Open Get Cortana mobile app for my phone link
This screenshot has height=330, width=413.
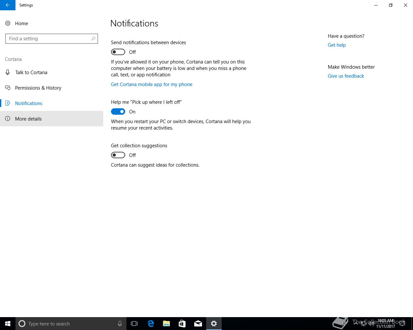point(152,84)
